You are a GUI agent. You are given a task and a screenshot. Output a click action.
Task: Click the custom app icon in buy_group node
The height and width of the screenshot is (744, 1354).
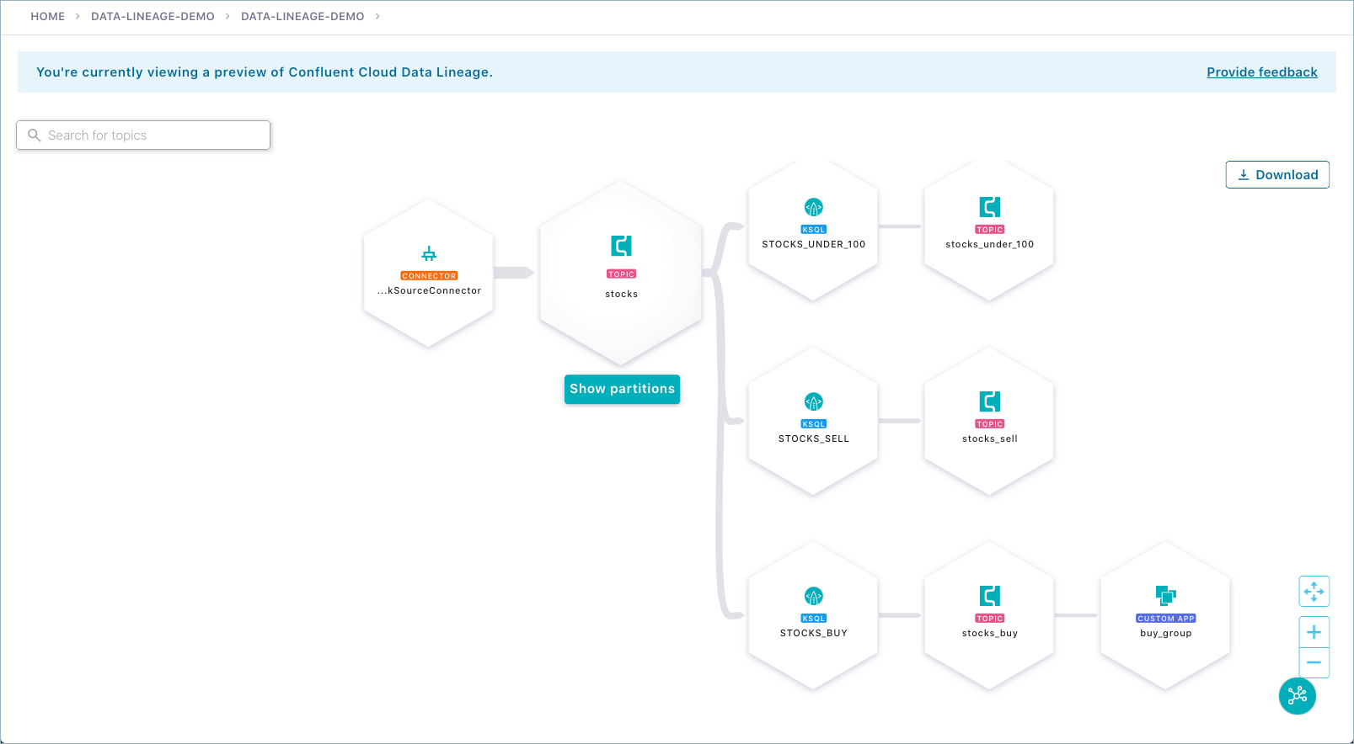point(1166,596)
